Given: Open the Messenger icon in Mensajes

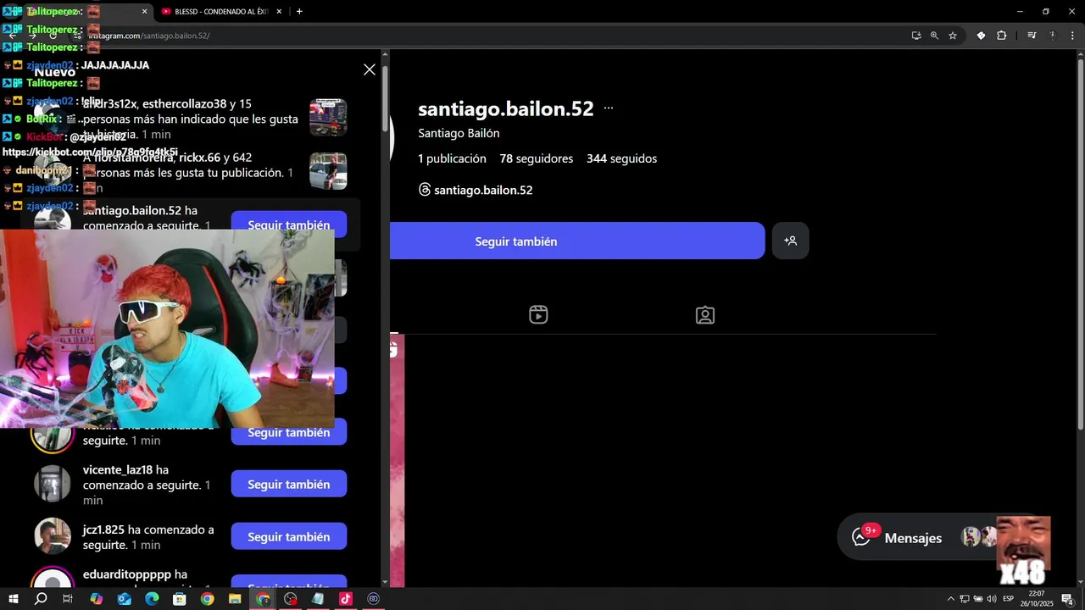Looking at the screenshot, I should point(862,537).
